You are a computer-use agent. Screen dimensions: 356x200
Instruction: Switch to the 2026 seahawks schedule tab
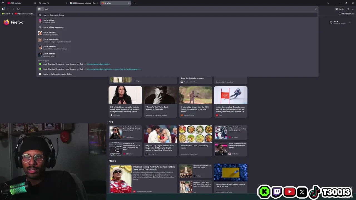pos(84,3)
